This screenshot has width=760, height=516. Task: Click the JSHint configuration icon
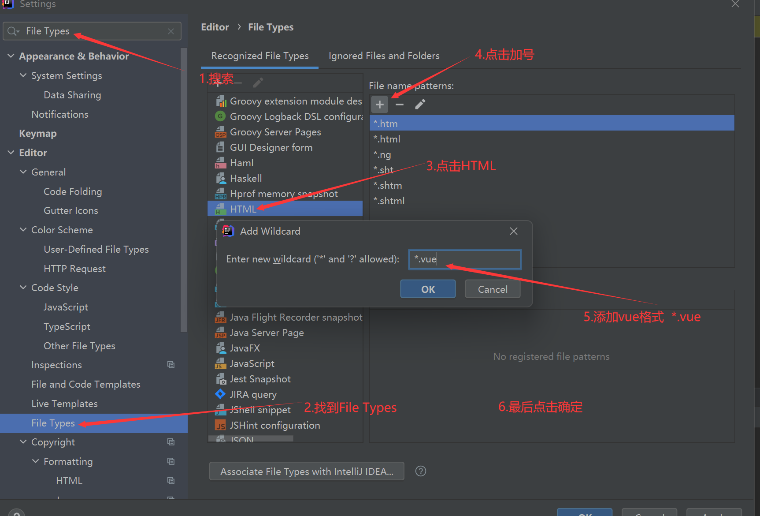click(x=220, y=425)
